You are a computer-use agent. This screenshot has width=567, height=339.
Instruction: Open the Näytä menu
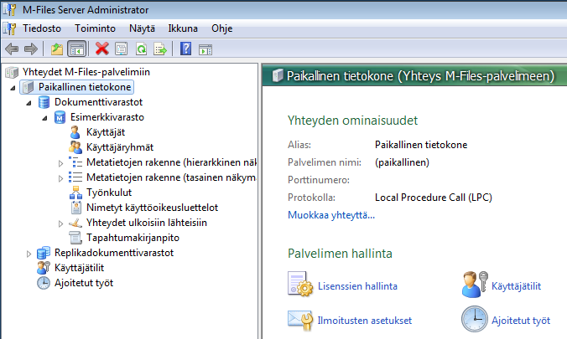(x=142, y=28)
